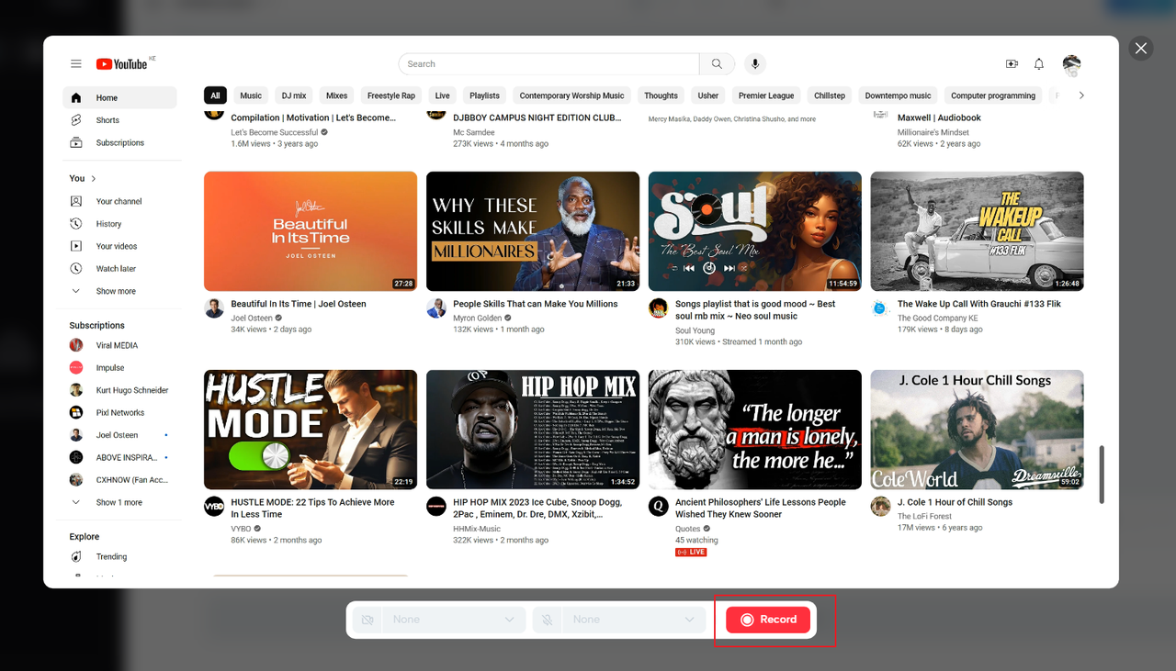This screenshot has height=671, width=1176.
Task: Select the Freestyle Rap chip
Action: click(x=391, y=95)
